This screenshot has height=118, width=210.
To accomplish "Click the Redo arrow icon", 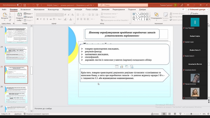I will click(x=34, y=5).
